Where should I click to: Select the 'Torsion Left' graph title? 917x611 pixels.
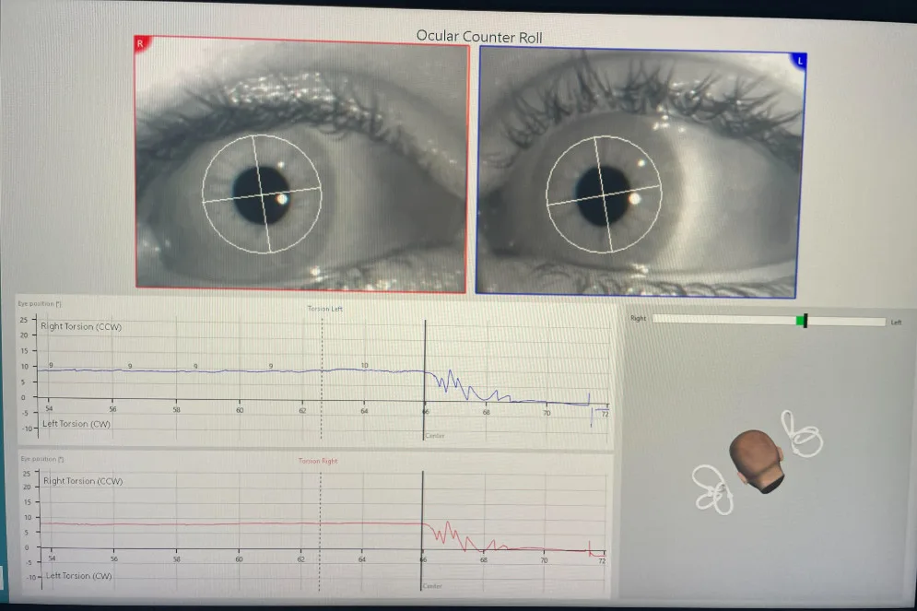tap(324, 309)
